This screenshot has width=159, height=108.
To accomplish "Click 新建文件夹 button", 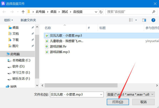I will [28, 20].
